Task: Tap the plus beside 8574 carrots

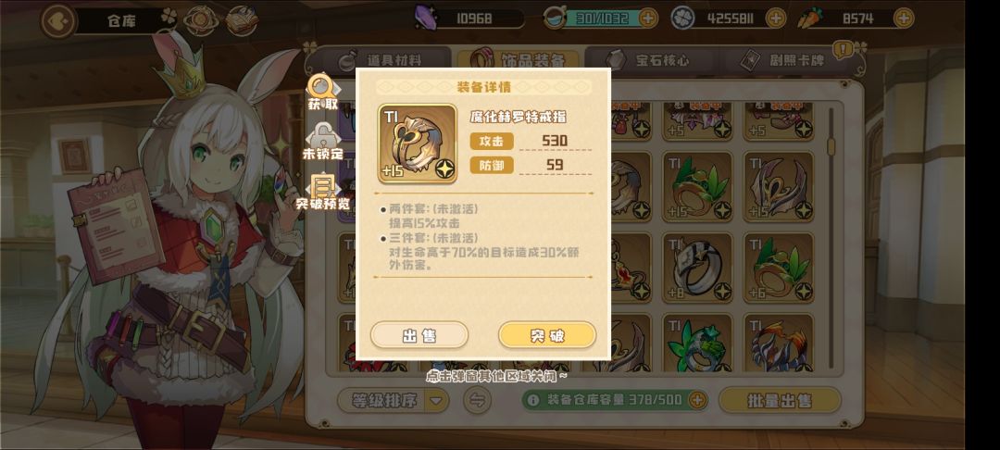Action: click(x=903, y=18)
